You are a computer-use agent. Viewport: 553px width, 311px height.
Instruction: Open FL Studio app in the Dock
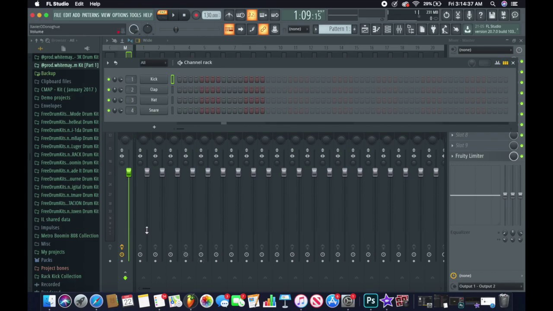coord(191,301)
